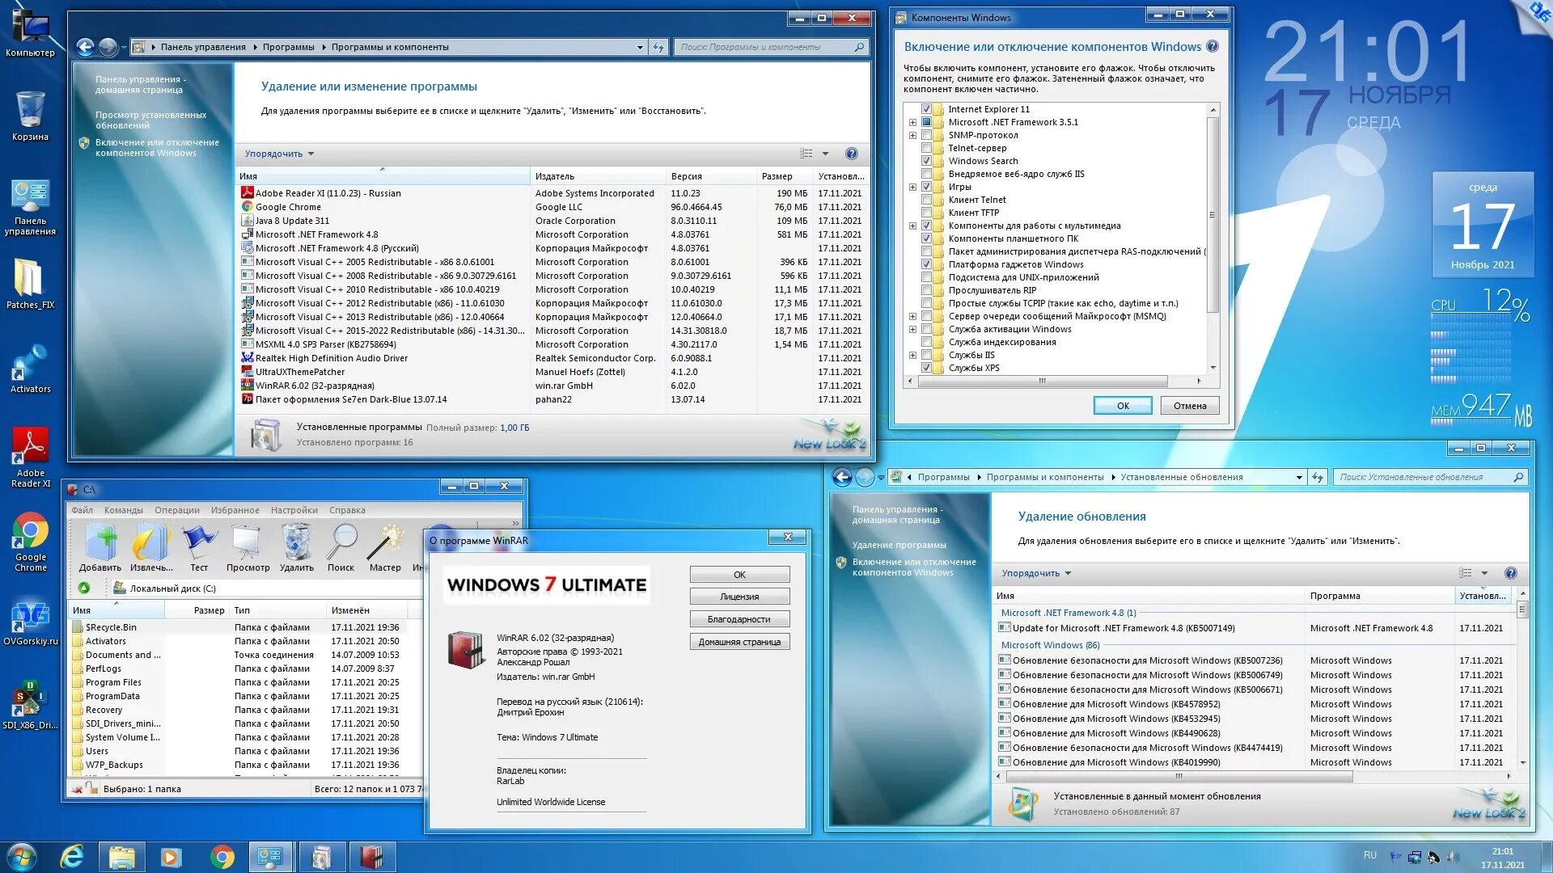Image resolution: width=1553 pixels, height=873 pixels.
Task: Open Команды menu in WinRAR
Action: (123, 510)
